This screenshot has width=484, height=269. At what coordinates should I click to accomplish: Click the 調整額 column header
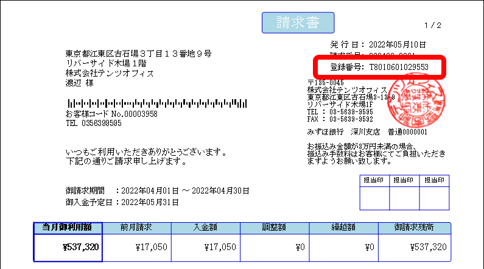coord(275,228)
